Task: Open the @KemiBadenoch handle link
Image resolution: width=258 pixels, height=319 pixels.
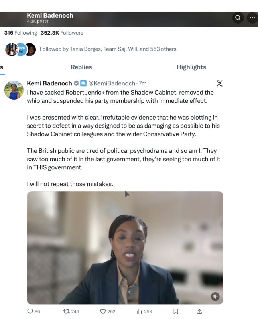Action: click(112, 83)
